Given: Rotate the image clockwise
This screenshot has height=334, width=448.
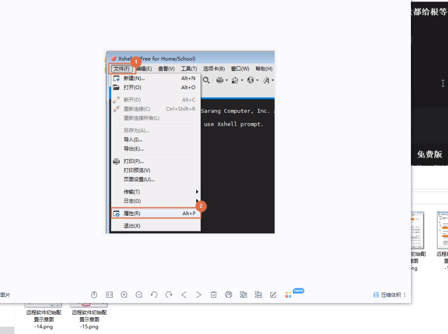Looking at the screenshot, I should [169, 295].
